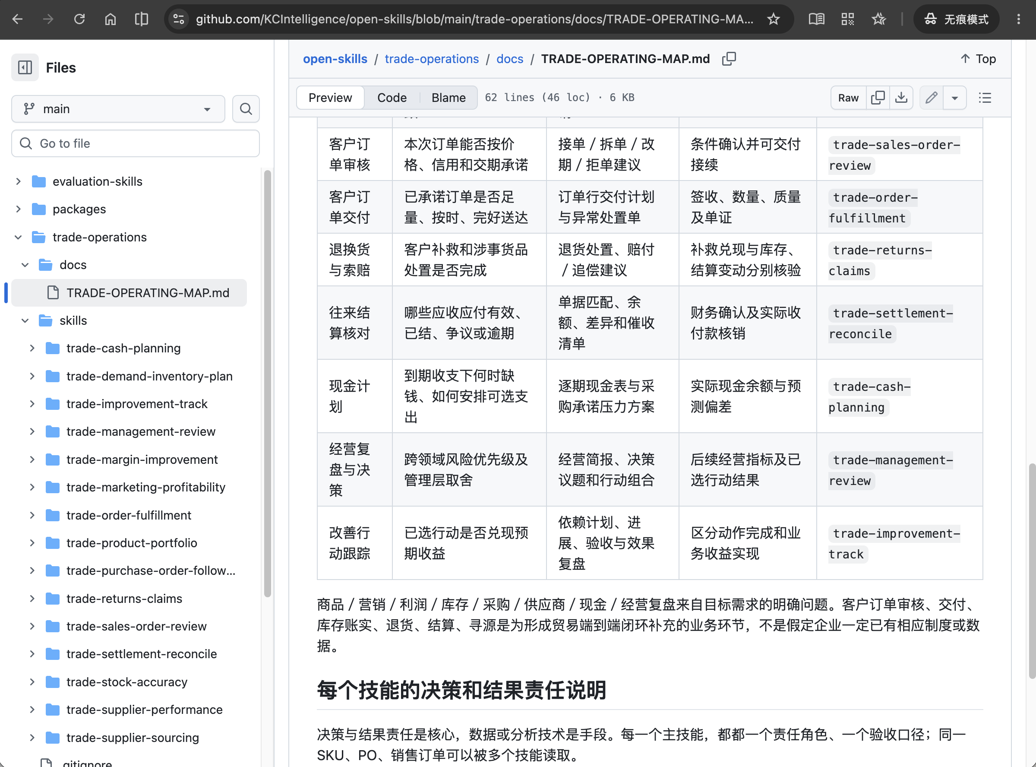The image size is (1036, 767).
Task: Switch to the Blame tab
Action: [449, 98]
